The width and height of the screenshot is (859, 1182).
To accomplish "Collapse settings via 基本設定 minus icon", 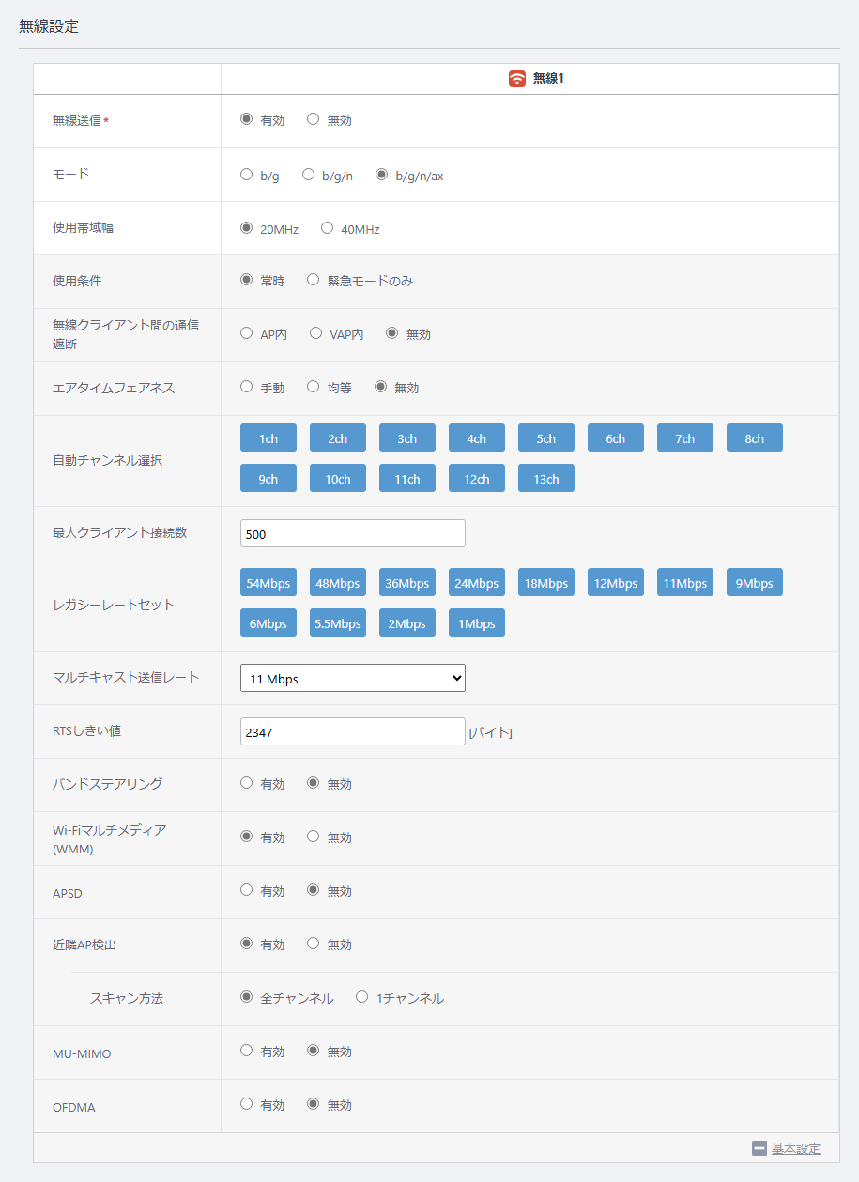I will tap(759, 1148).
